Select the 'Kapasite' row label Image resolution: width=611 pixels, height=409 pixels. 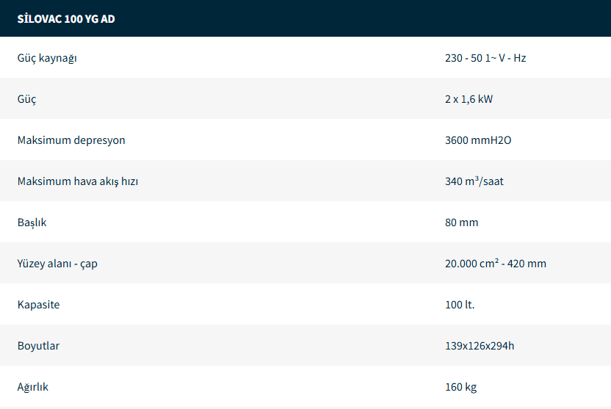point(38,305)
